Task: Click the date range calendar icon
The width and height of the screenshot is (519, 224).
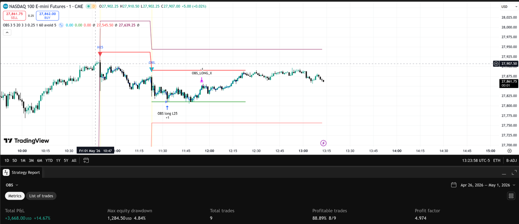Action: tap(454, 185)
